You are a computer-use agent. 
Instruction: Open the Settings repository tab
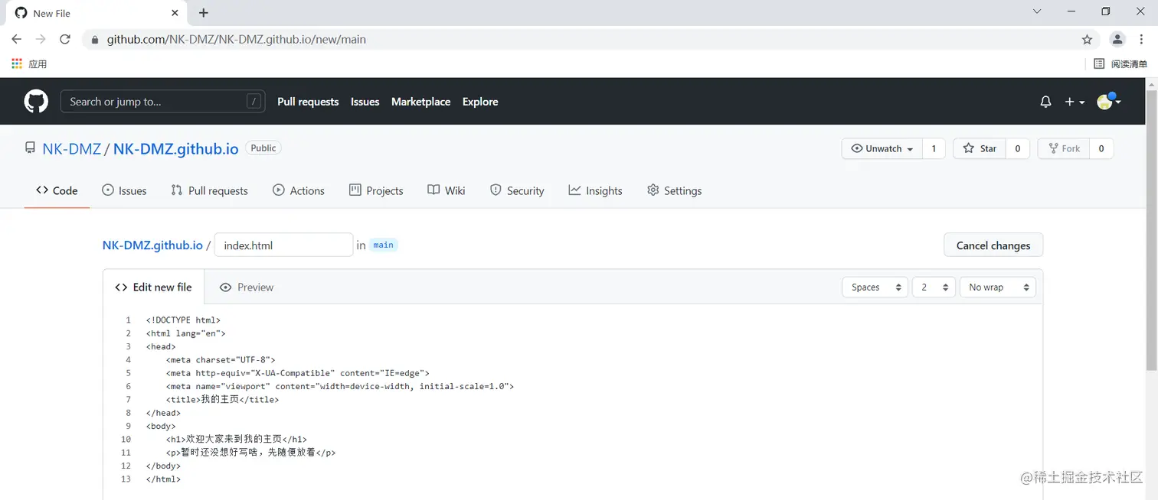674,190
